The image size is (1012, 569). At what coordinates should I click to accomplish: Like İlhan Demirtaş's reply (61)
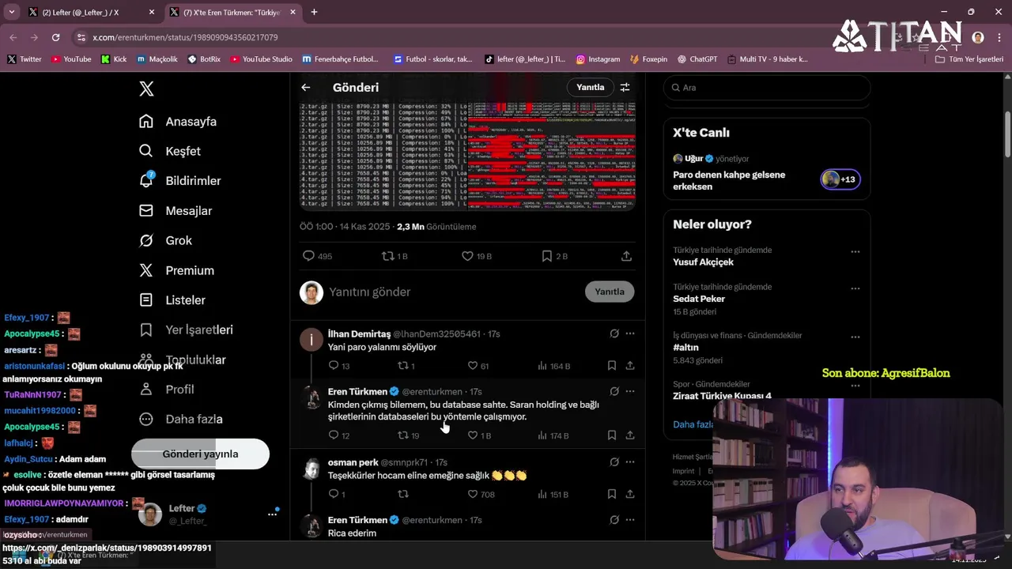click(478, 366)
